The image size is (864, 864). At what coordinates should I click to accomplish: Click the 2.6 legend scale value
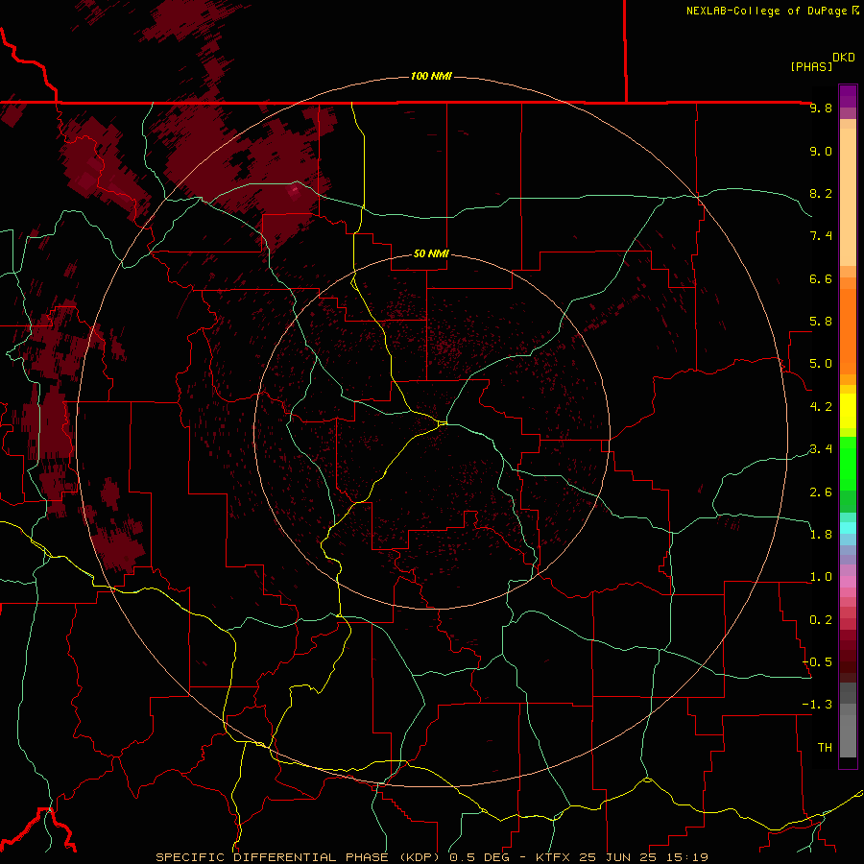coord(821,492)
